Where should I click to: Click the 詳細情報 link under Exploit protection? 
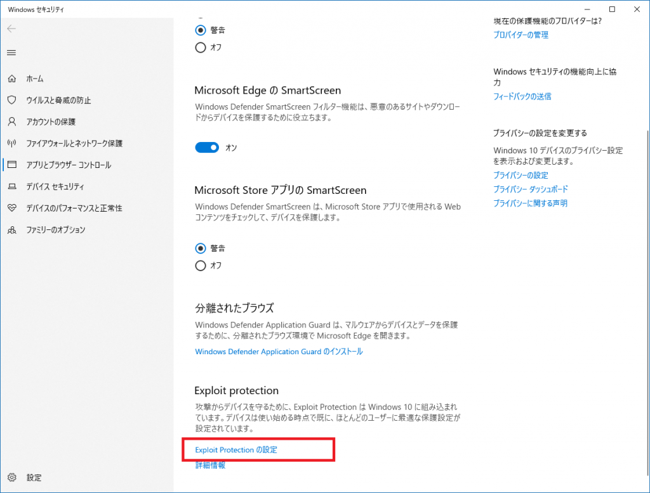(209, 465)
